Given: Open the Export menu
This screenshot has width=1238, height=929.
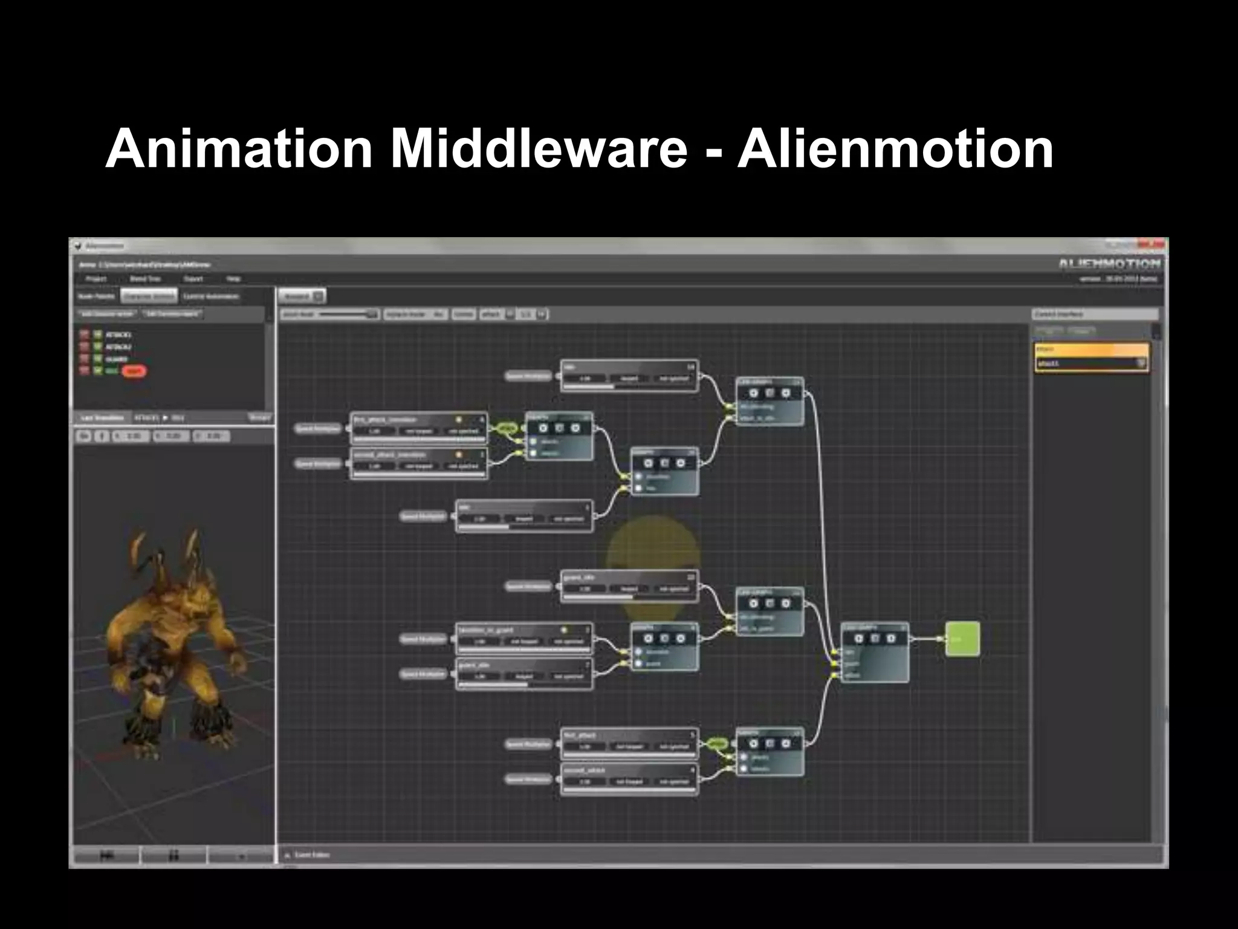Looking at the screenshot, I should pos(193,279).
